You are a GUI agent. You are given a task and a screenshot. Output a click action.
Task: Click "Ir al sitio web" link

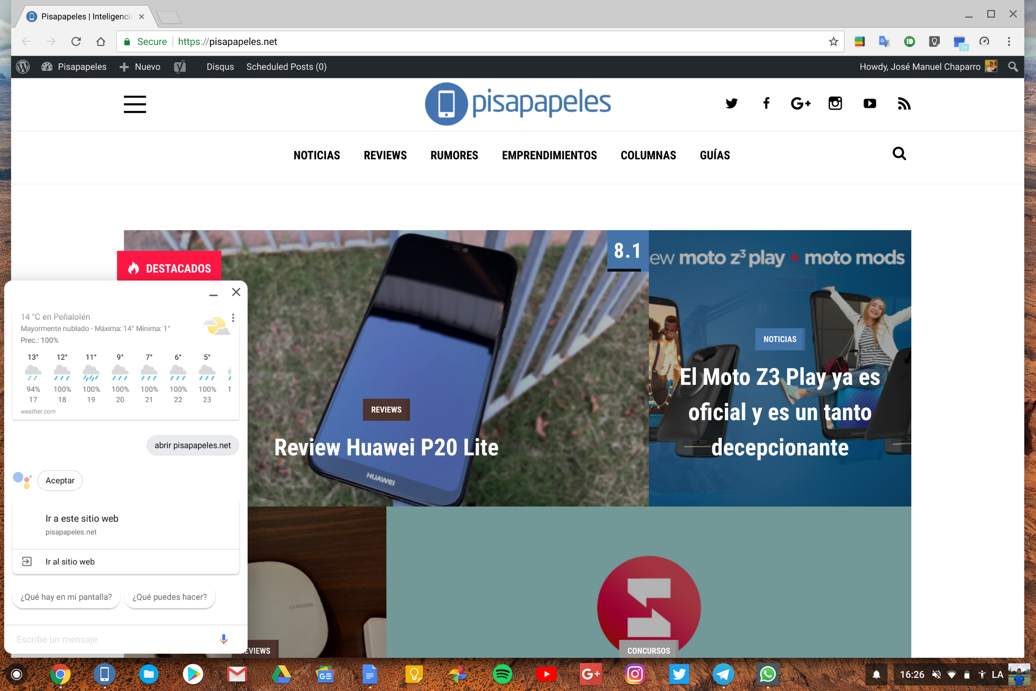70,561
